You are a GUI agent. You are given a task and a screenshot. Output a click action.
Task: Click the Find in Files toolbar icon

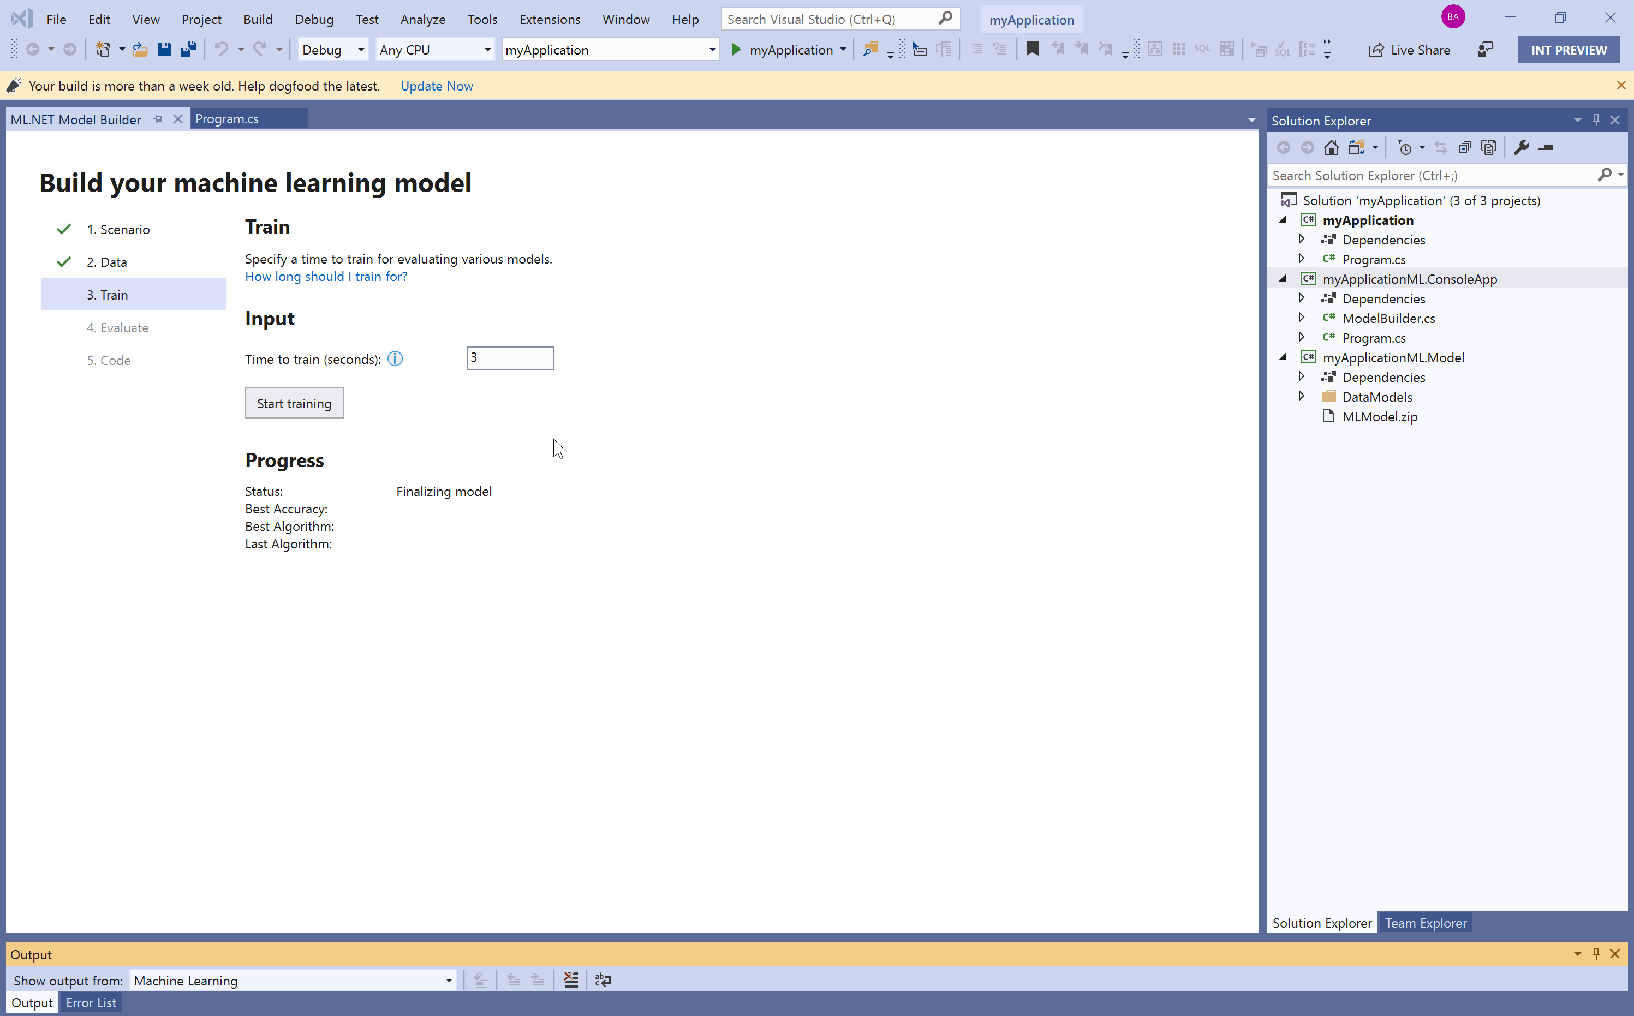click(870, 49)
